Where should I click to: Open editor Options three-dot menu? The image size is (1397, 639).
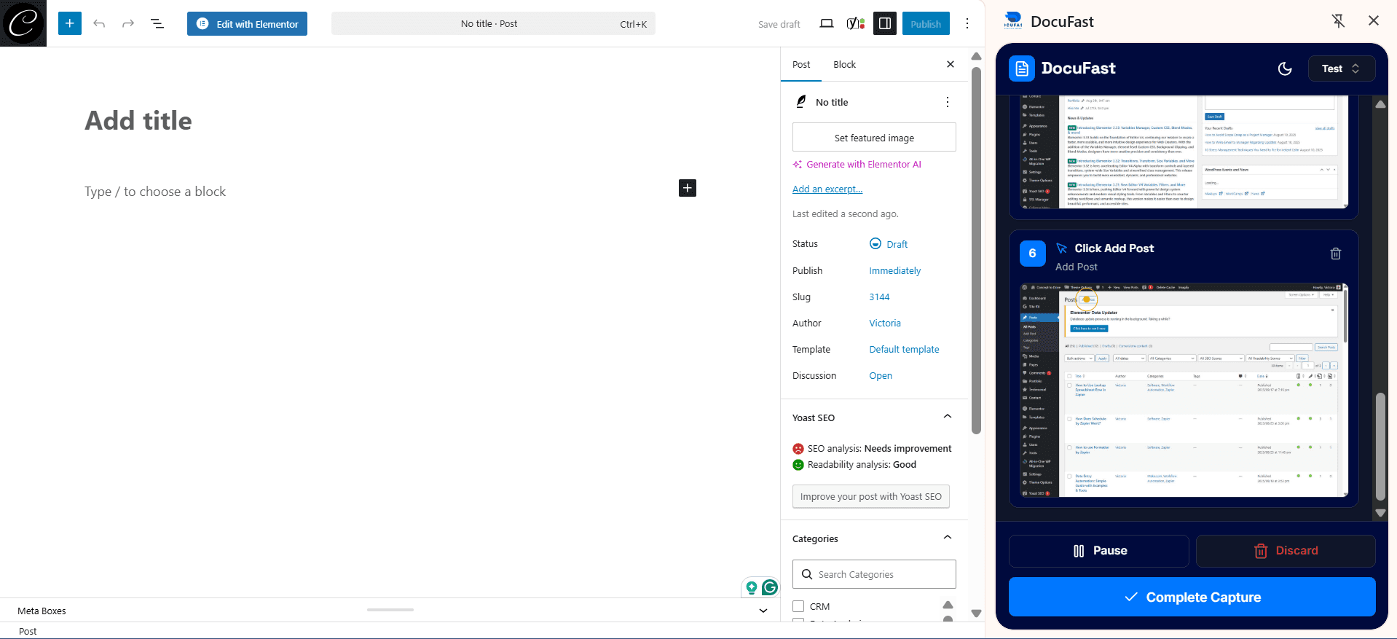[x=967, y=23]
